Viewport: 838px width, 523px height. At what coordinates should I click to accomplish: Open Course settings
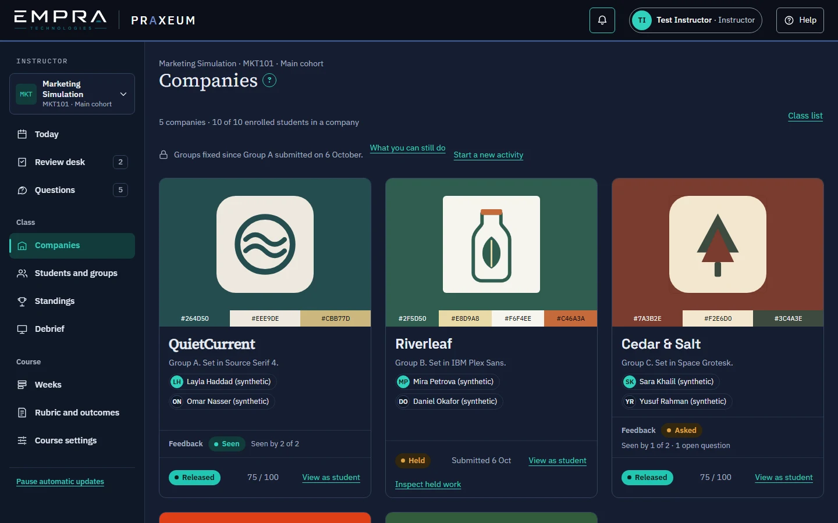72,440
